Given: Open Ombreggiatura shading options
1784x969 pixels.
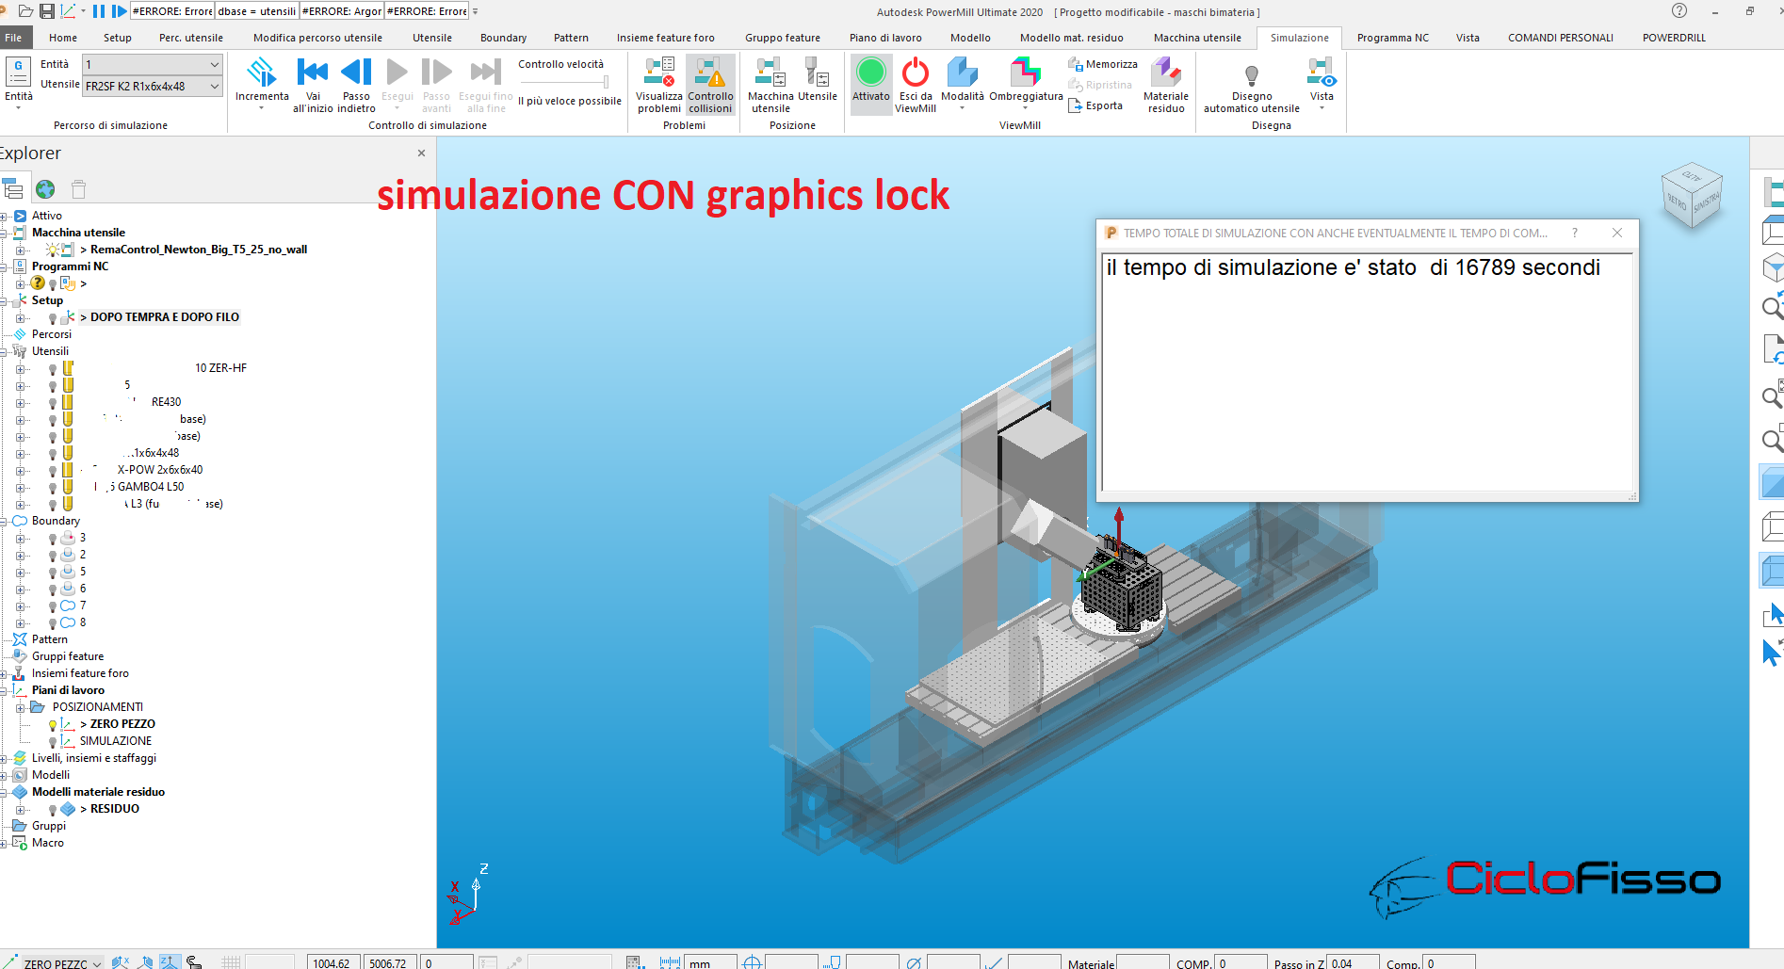Looking at the screenshot, I should click(1026, 83).
